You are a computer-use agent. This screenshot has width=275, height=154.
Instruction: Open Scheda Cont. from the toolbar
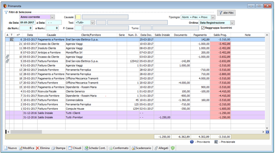[95, 148]
